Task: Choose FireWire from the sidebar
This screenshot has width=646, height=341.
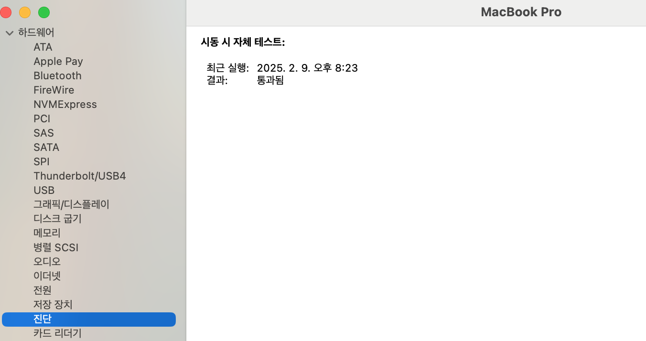Action: 54,90
